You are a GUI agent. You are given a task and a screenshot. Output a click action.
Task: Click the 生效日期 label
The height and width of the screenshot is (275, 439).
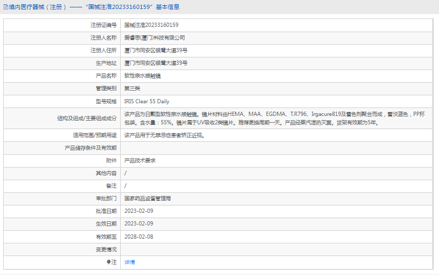[x=106, y=224]
